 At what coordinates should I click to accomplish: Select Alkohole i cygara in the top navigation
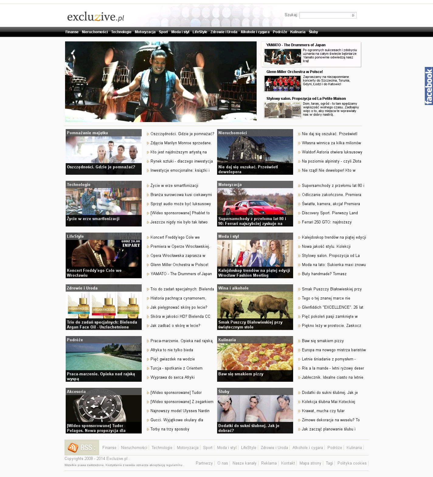(x=255, y=32)
